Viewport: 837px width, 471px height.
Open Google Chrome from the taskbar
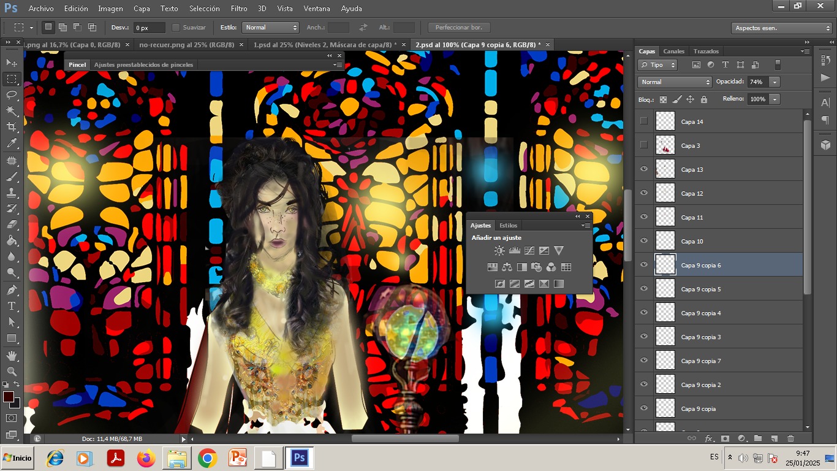point(208,458)
